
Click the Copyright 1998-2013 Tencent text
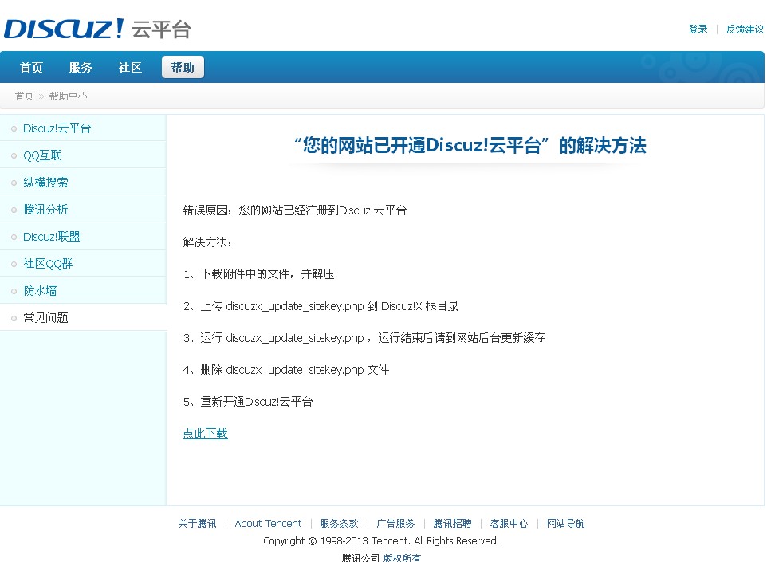coord(381,541)
